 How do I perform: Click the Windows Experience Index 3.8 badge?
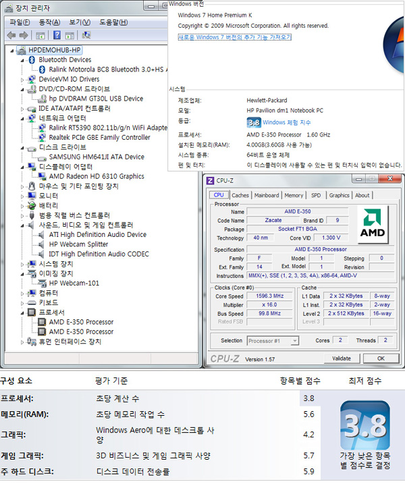pos(254,123)
